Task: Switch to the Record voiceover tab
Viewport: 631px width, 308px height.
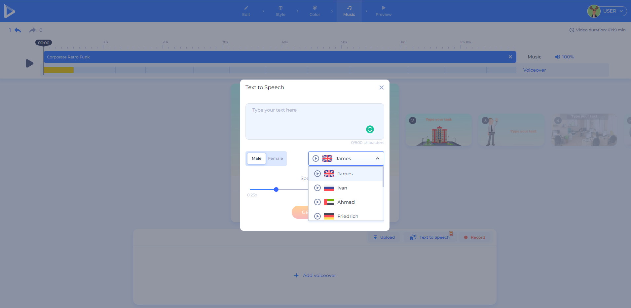Action: tap(474, 237)
